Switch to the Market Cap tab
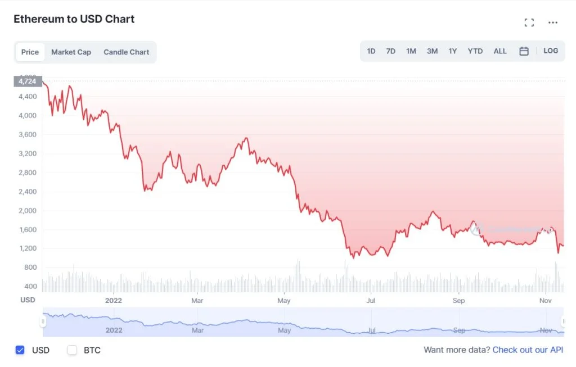The height and width of the screenshot is (367, 576). point(71,52)
